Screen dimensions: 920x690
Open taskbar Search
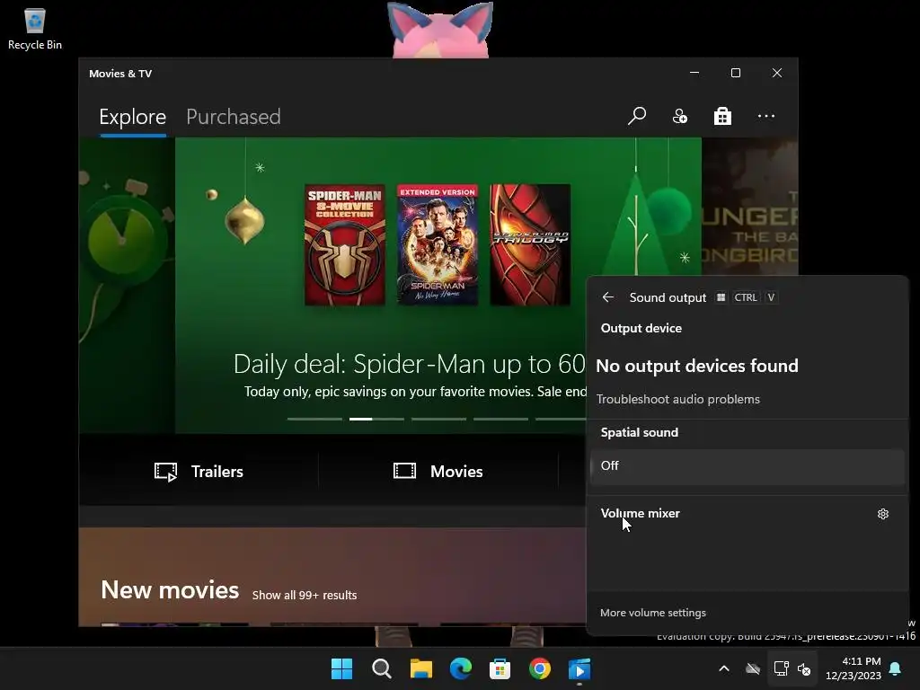pos(381,668)
